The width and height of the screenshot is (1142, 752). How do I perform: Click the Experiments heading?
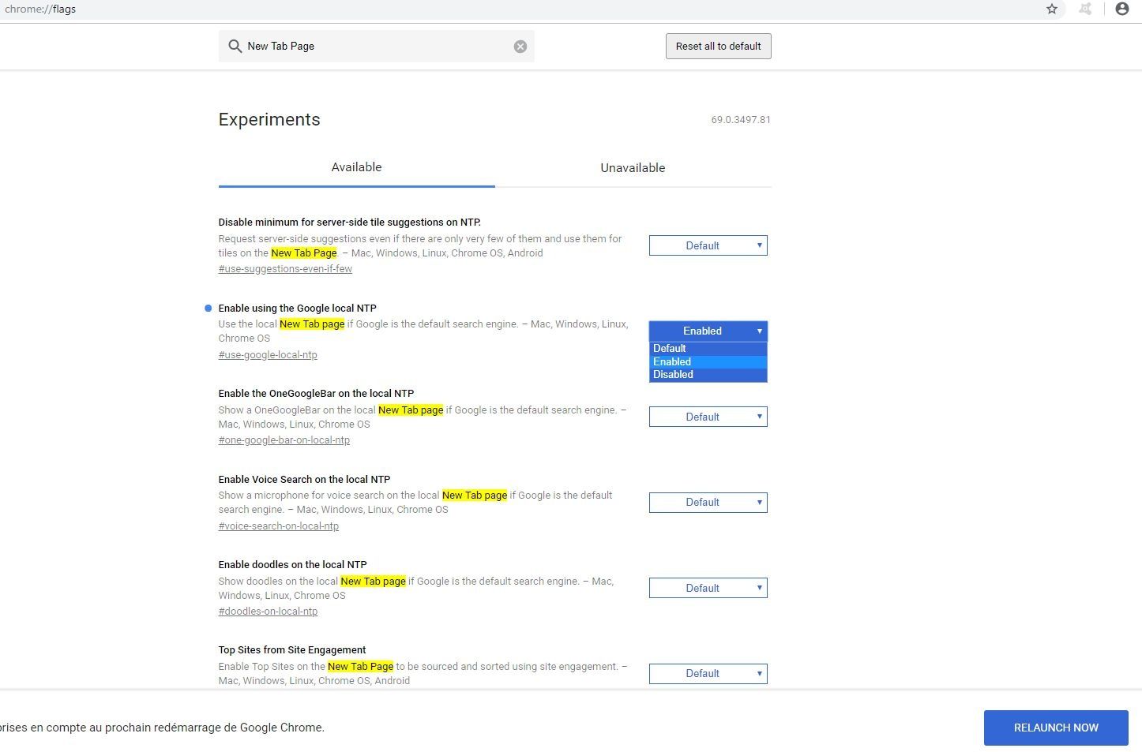pos(269,119)
